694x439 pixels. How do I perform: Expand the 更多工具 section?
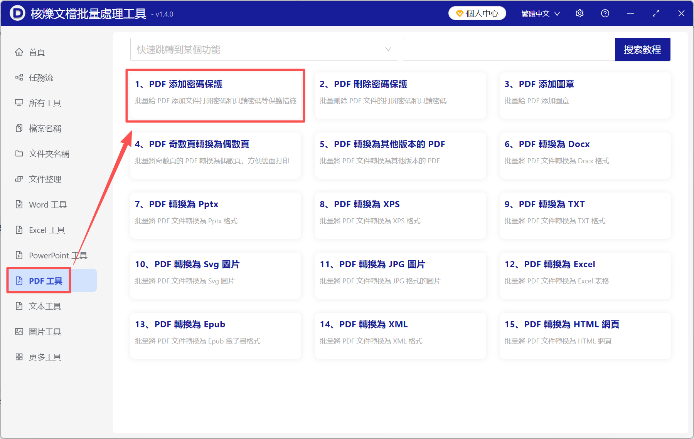point(44,357)
